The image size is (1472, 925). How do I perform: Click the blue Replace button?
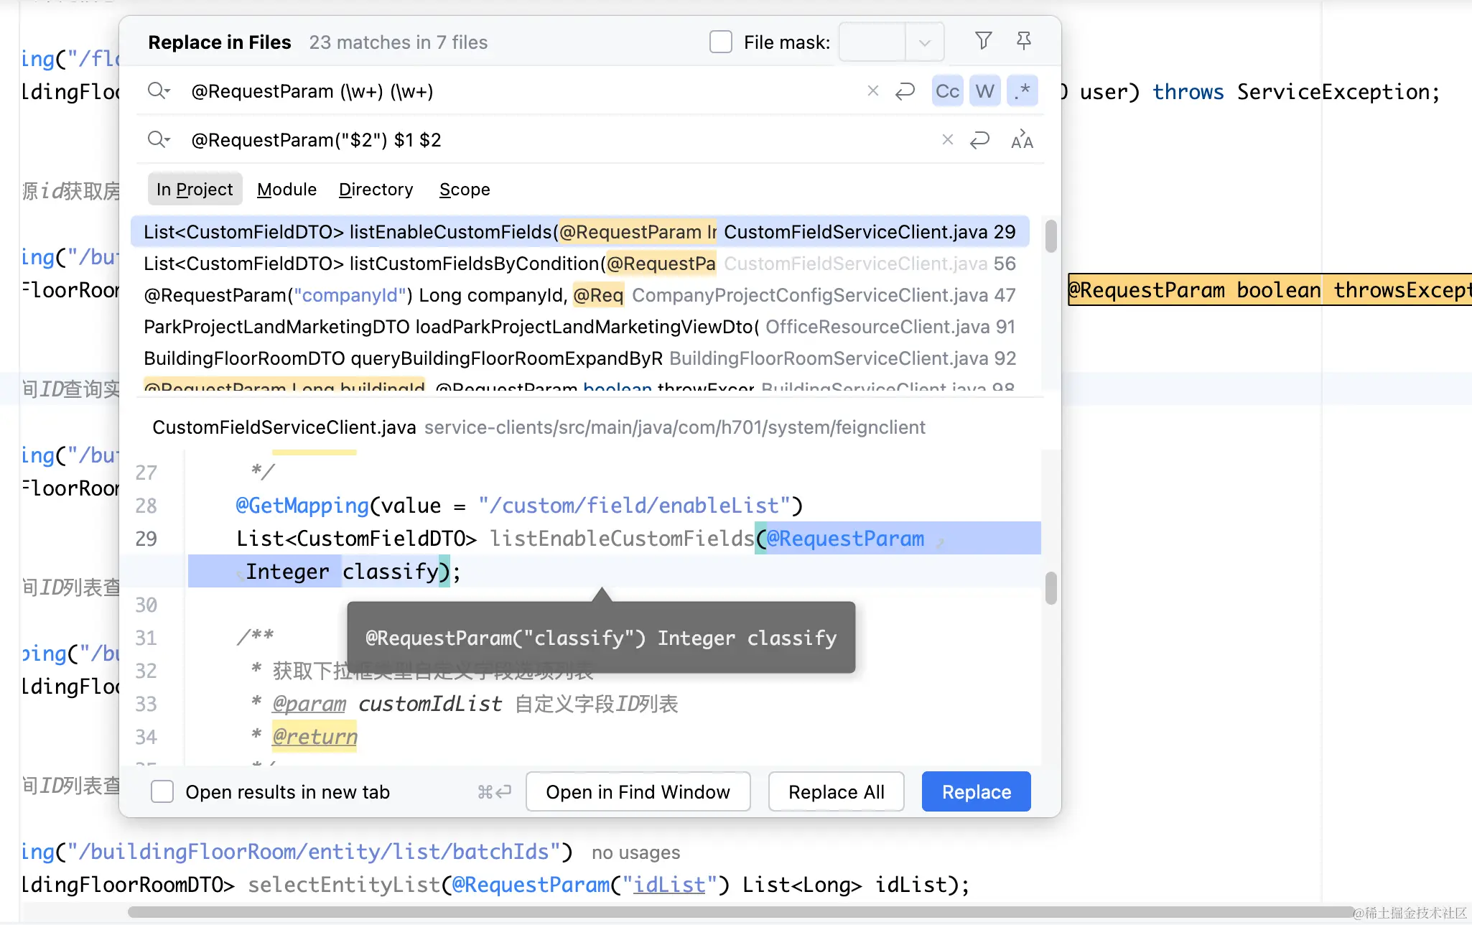(x=976, y=791)
